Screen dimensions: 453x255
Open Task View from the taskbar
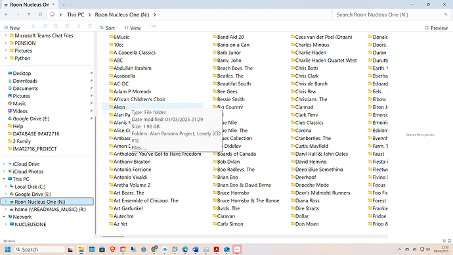[x=70, y=250]
